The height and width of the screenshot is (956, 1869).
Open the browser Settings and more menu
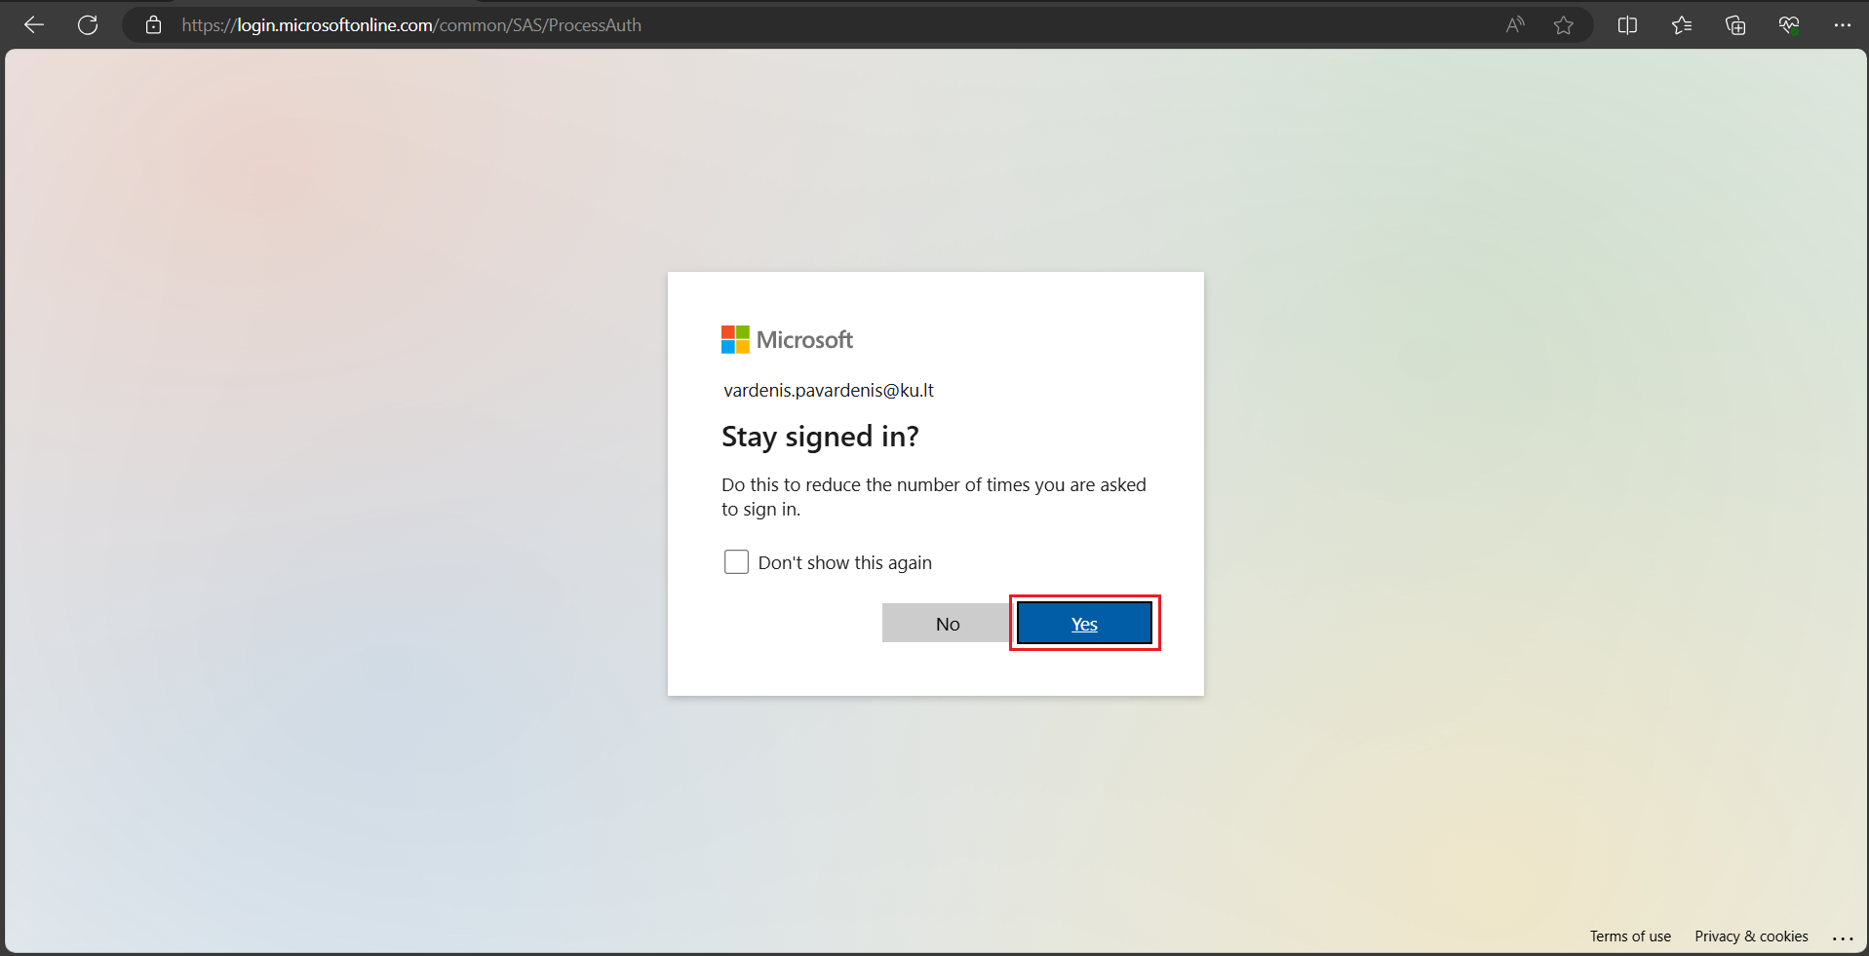coord(1842,25)
